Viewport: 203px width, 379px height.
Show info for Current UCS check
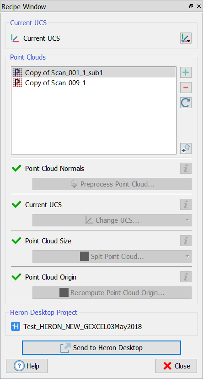[x=186, y=204]
